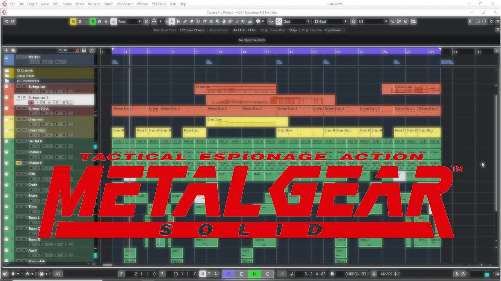Expand the FX Channels folder
501x281 pixels.
pos(7,71)
